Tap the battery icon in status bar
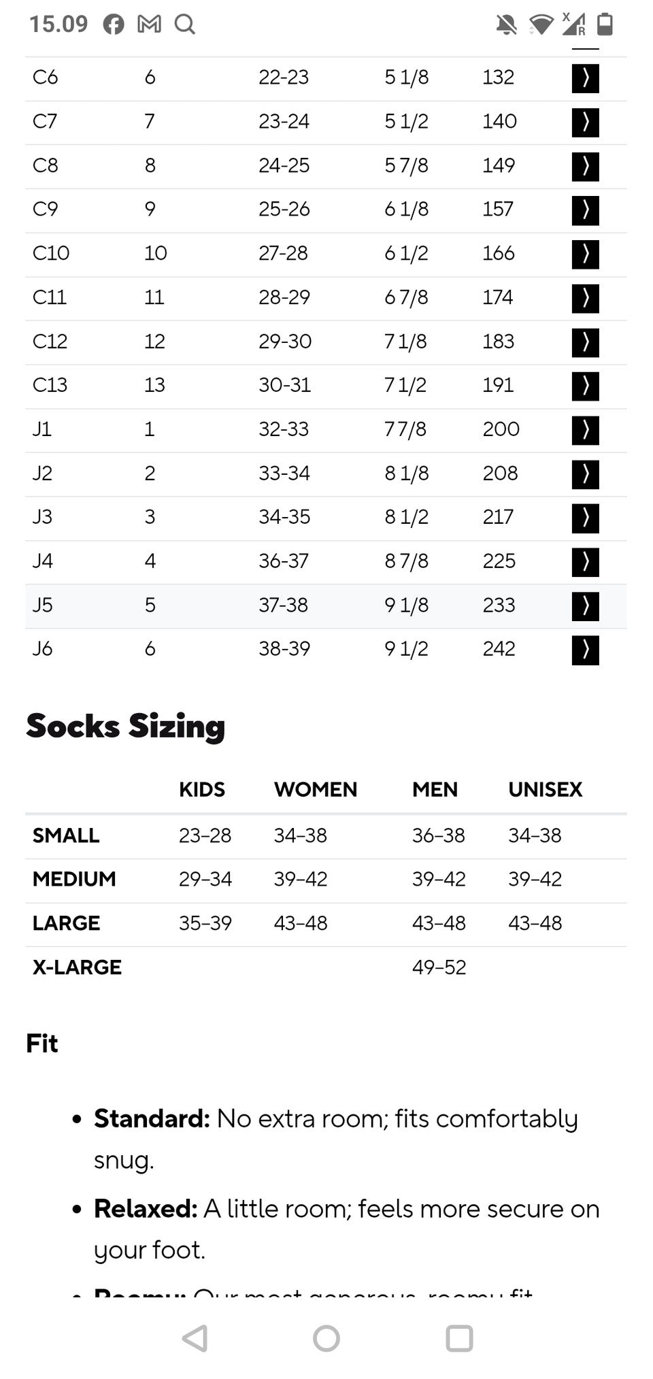Viewport: 653px width, 1379px height. (x=604, y=24)
